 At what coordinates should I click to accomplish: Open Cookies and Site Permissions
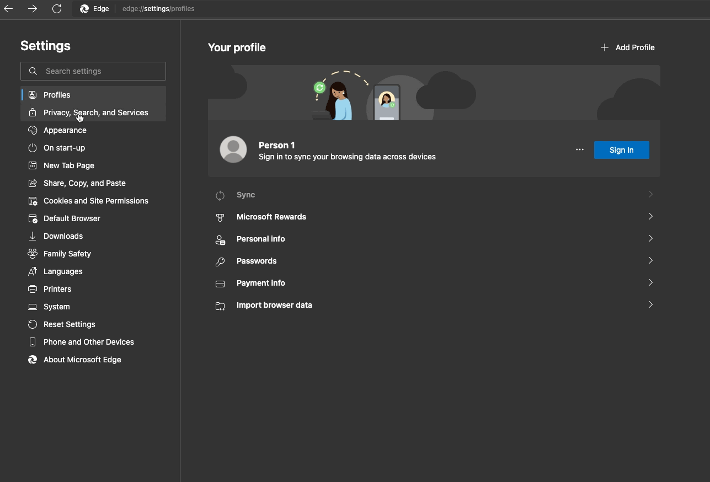point(93,201)
